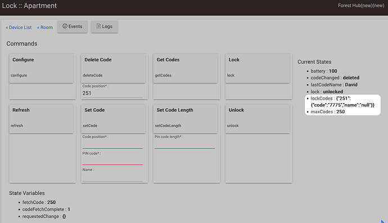This screenshot has height=223, width=388.
Task: Click the Delete Code command
Action: [114, 68]
